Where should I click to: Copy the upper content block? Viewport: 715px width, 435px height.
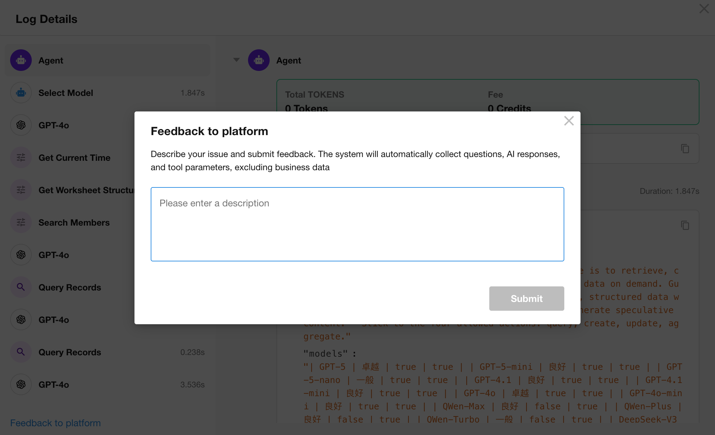click(685, 149)
